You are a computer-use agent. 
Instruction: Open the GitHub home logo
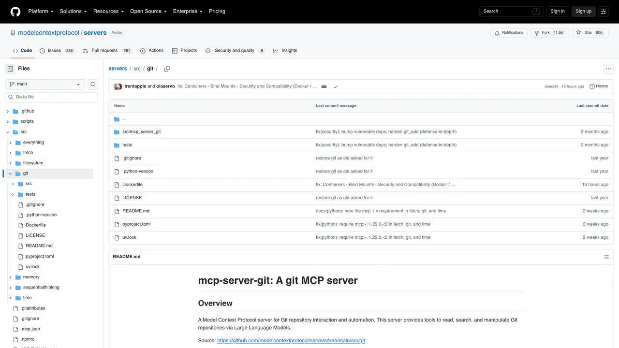pyautogui.click(x=15, y=11)
